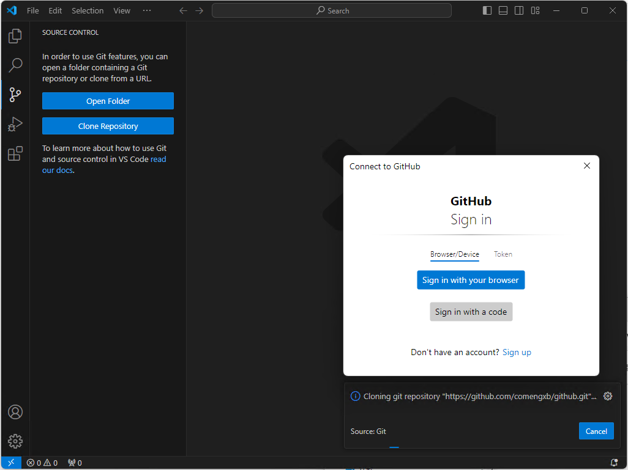Click the info icon in cloning notification
This screenshot has width=628, height=470.
point(355,396)
